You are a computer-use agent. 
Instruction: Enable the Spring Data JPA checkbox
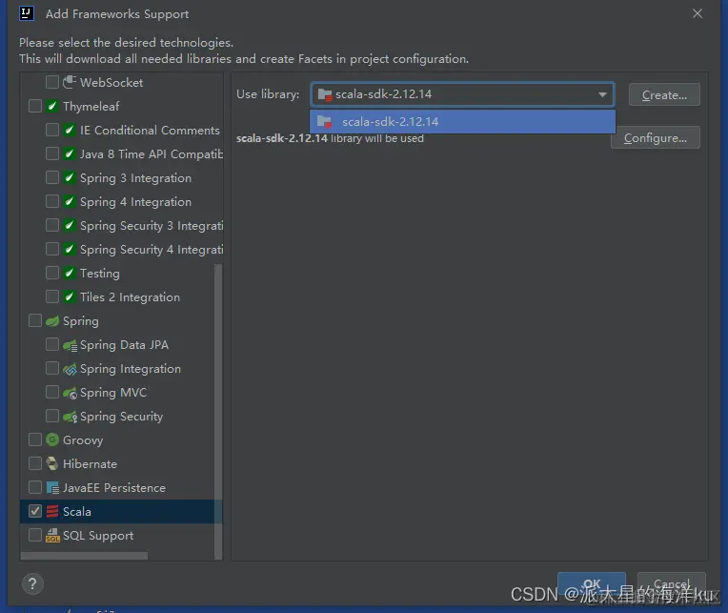[52, 344]
